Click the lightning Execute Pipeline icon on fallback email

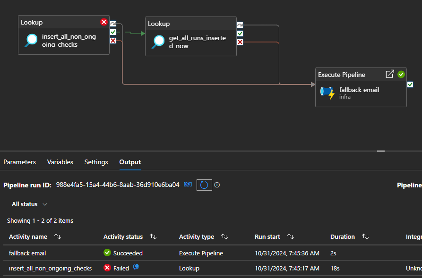(327, 93)
